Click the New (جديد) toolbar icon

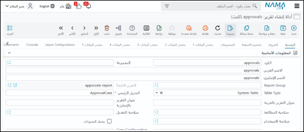coord(293,28)
